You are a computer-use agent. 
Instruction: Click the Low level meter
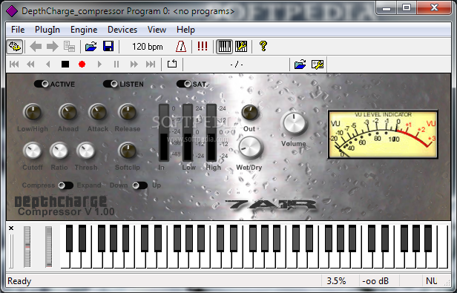coord(188,132)
